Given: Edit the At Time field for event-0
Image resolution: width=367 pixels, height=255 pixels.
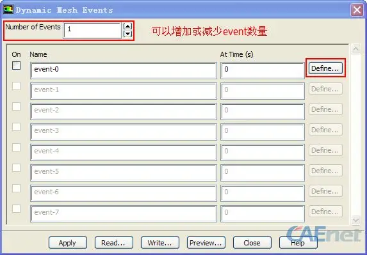Looking at the screenshot, I should point(263,70).
